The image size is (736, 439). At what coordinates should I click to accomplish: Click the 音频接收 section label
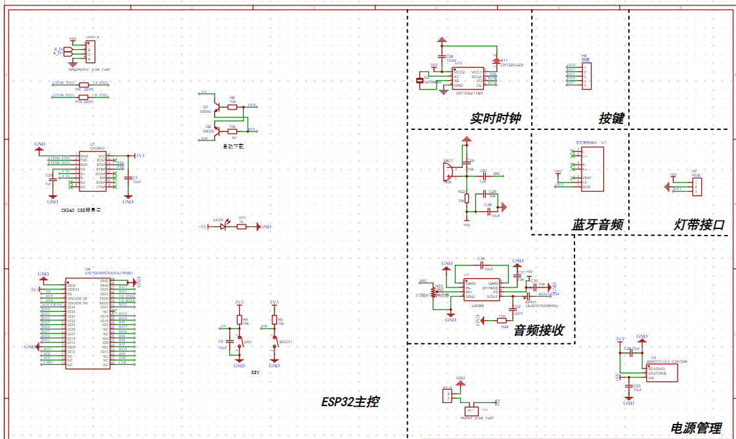click(539, 330)
